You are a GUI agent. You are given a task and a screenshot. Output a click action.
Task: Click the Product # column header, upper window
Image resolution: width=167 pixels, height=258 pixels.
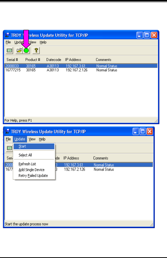point(33,60)
